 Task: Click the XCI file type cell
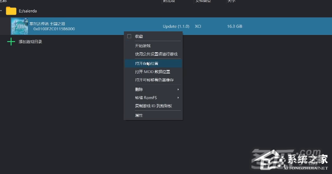pos(198,27)
